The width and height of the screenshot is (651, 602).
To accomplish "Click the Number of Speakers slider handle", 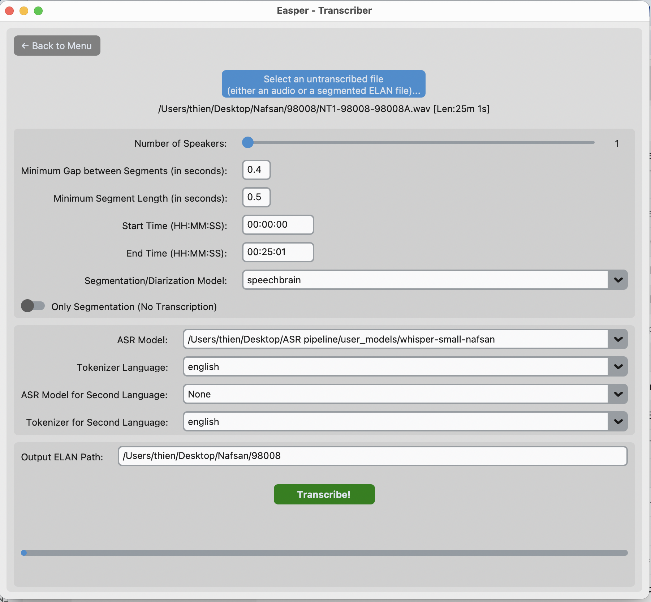I will coord(248,142).
